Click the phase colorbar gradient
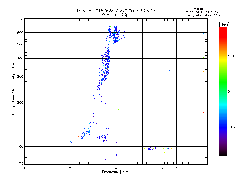The height and width of the screenshot is (183, 244). [223, 91]
